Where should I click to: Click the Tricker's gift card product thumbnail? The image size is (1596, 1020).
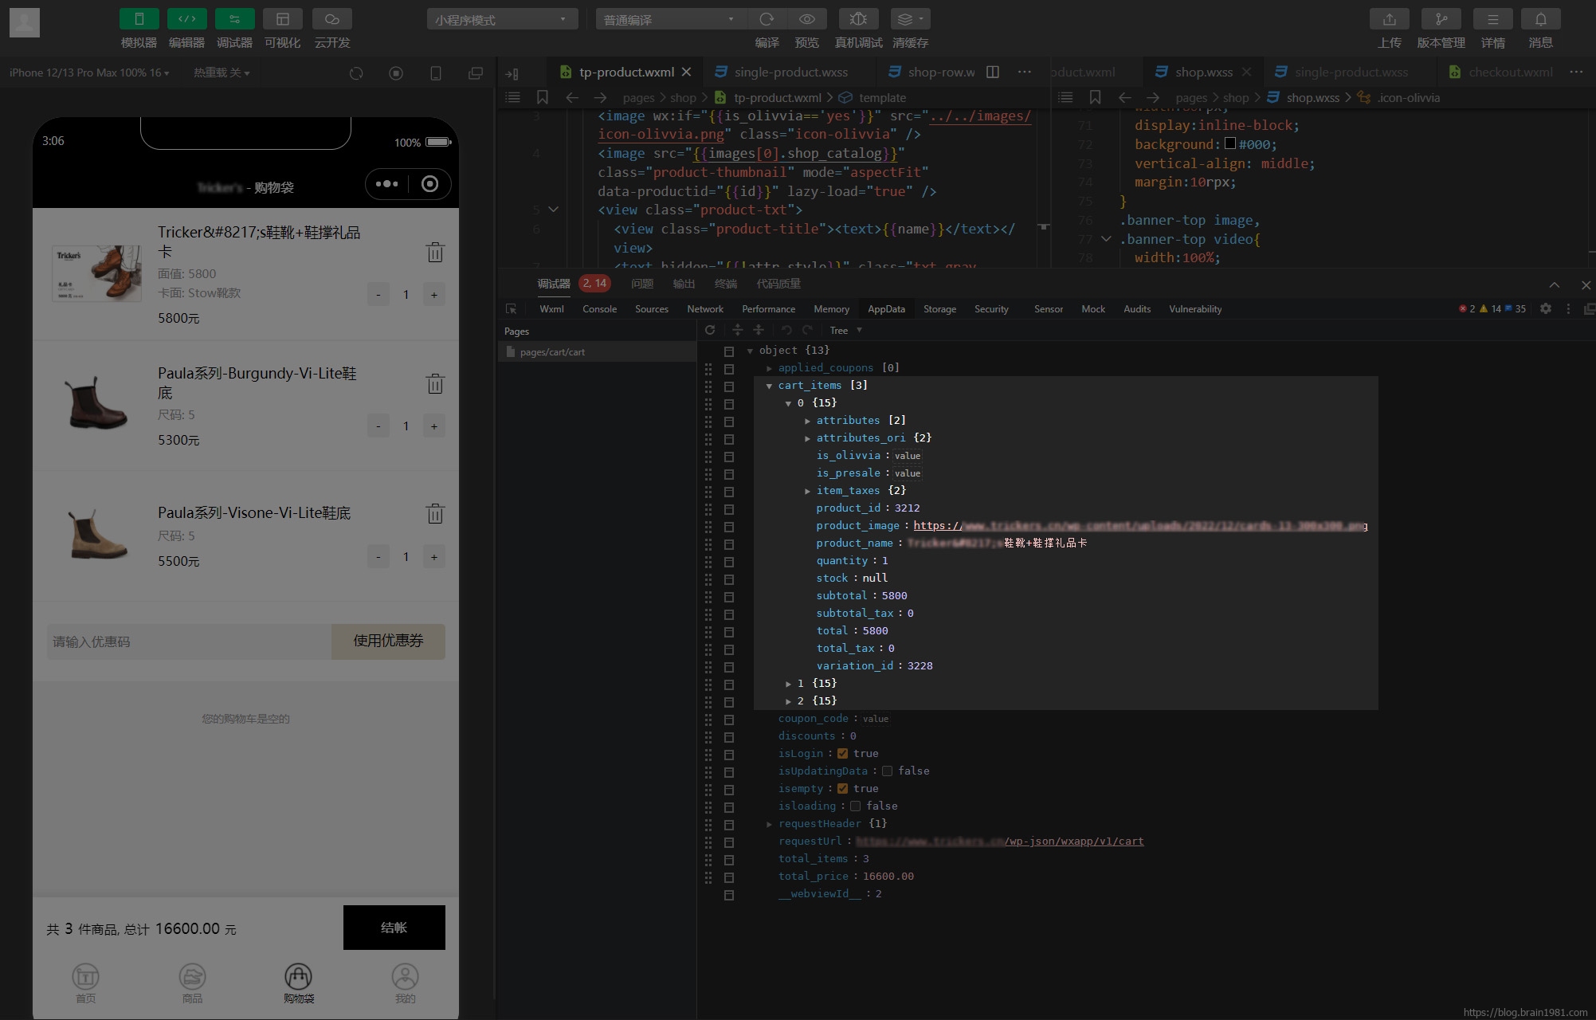[x=96, y=273]
